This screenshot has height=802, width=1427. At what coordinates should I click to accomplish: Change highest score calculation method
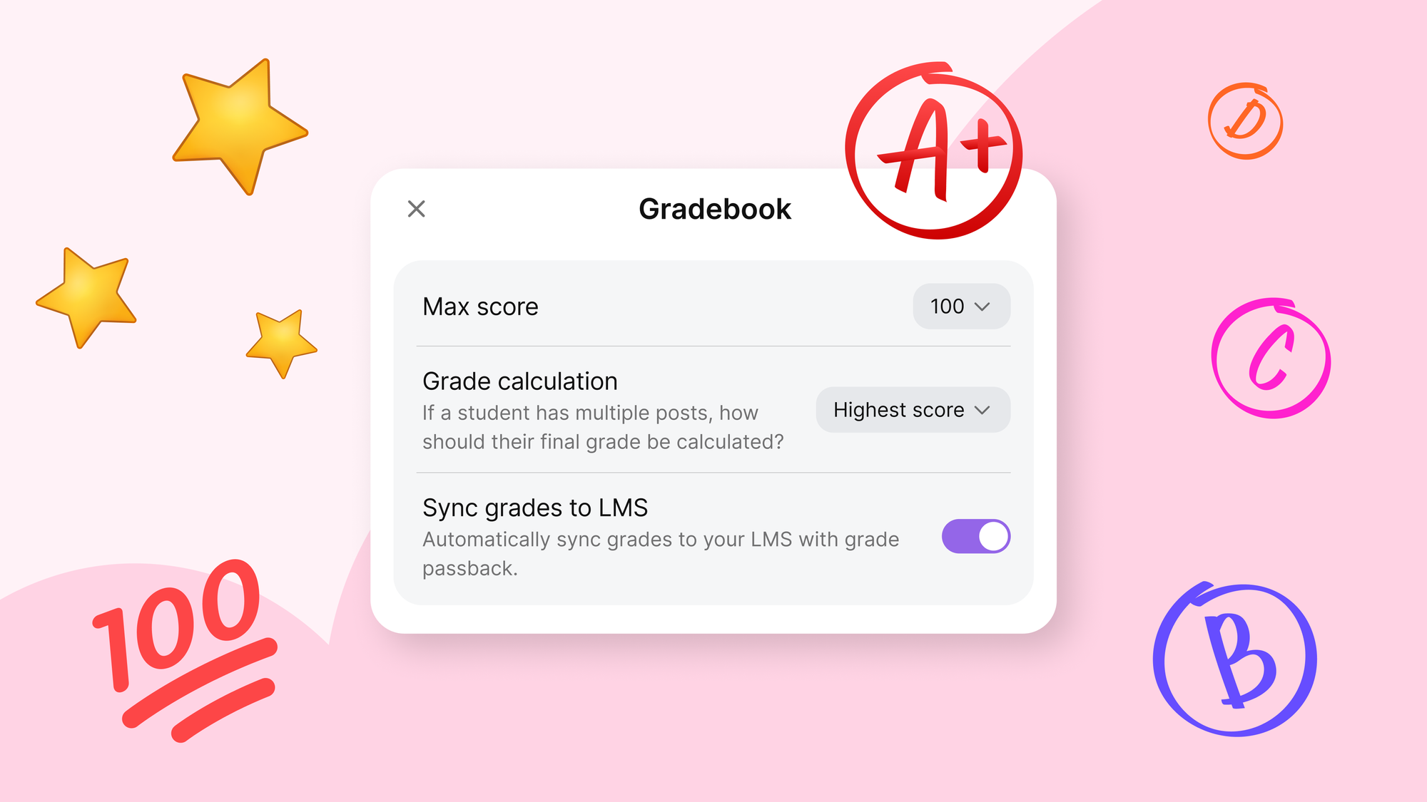coord(911,411)
